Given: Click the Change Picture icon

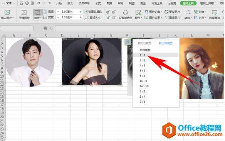Looking at the screenshot, I should click(x=166, y=12).
